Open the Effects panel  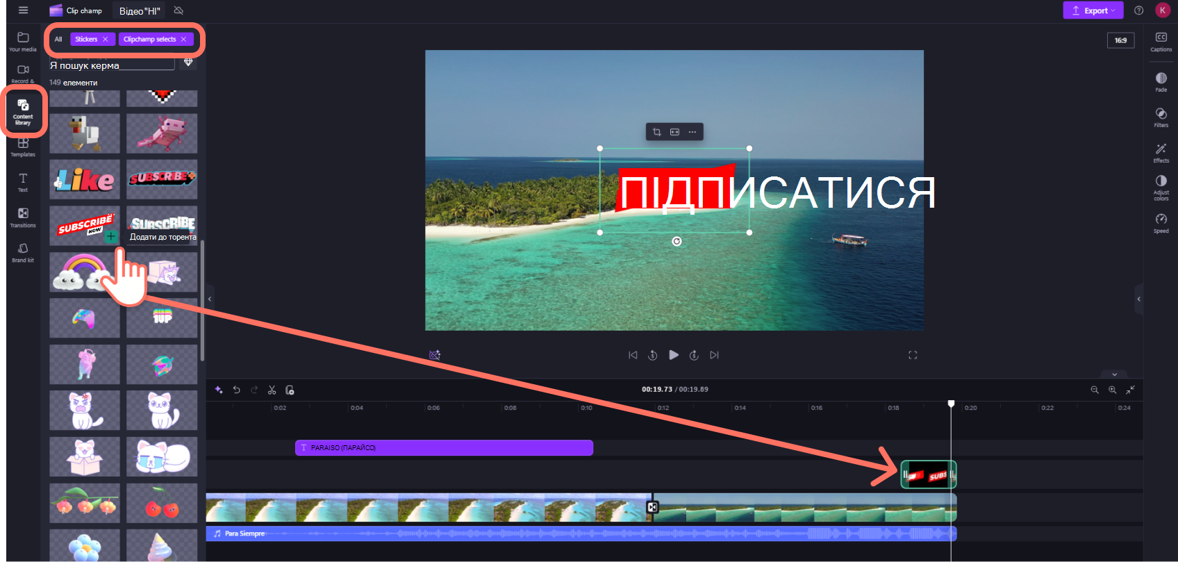tap(1161, 153)
